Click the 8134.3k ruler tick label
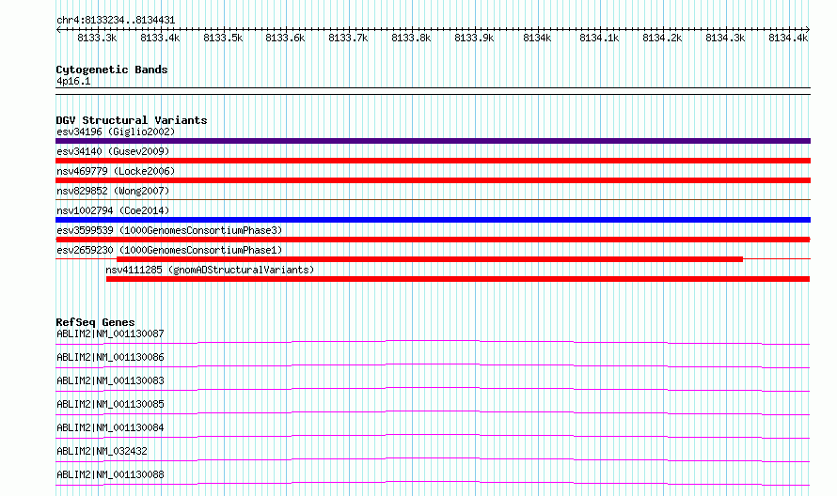This screenshot has width=837, height=496. click(x=725, y=39)
